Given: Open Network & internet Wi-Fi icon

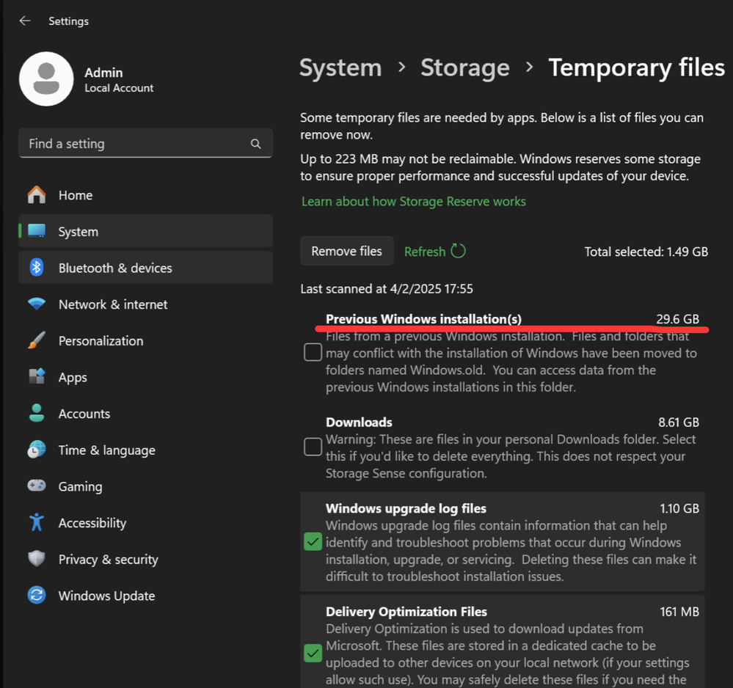Looking at the screenshot, I should (37, 304).
